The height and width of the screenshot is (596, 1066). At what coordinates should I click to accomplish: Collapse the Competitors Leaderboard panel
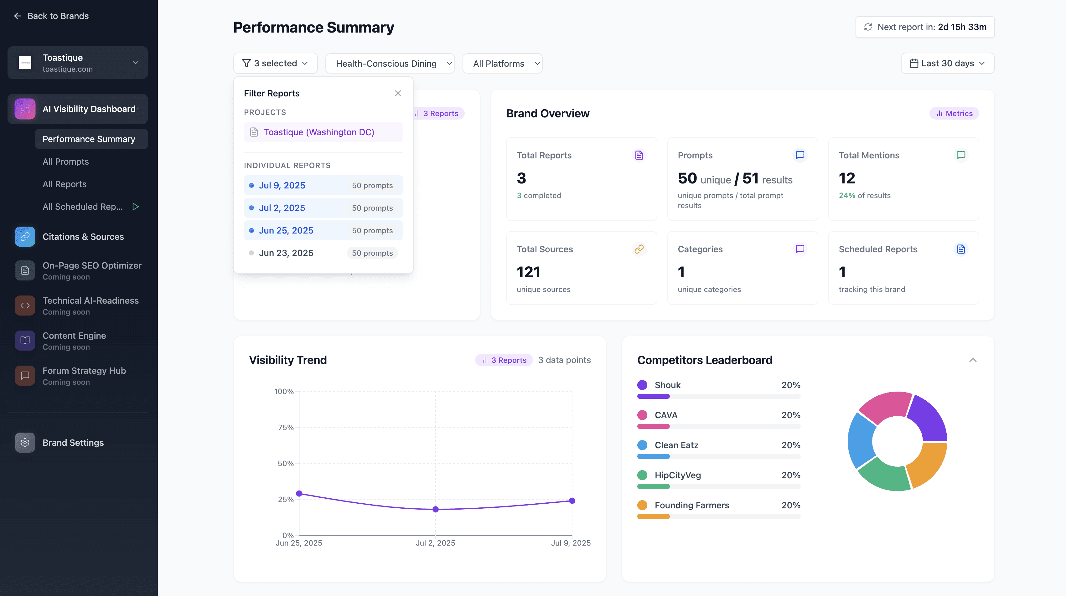coord(972,360)
